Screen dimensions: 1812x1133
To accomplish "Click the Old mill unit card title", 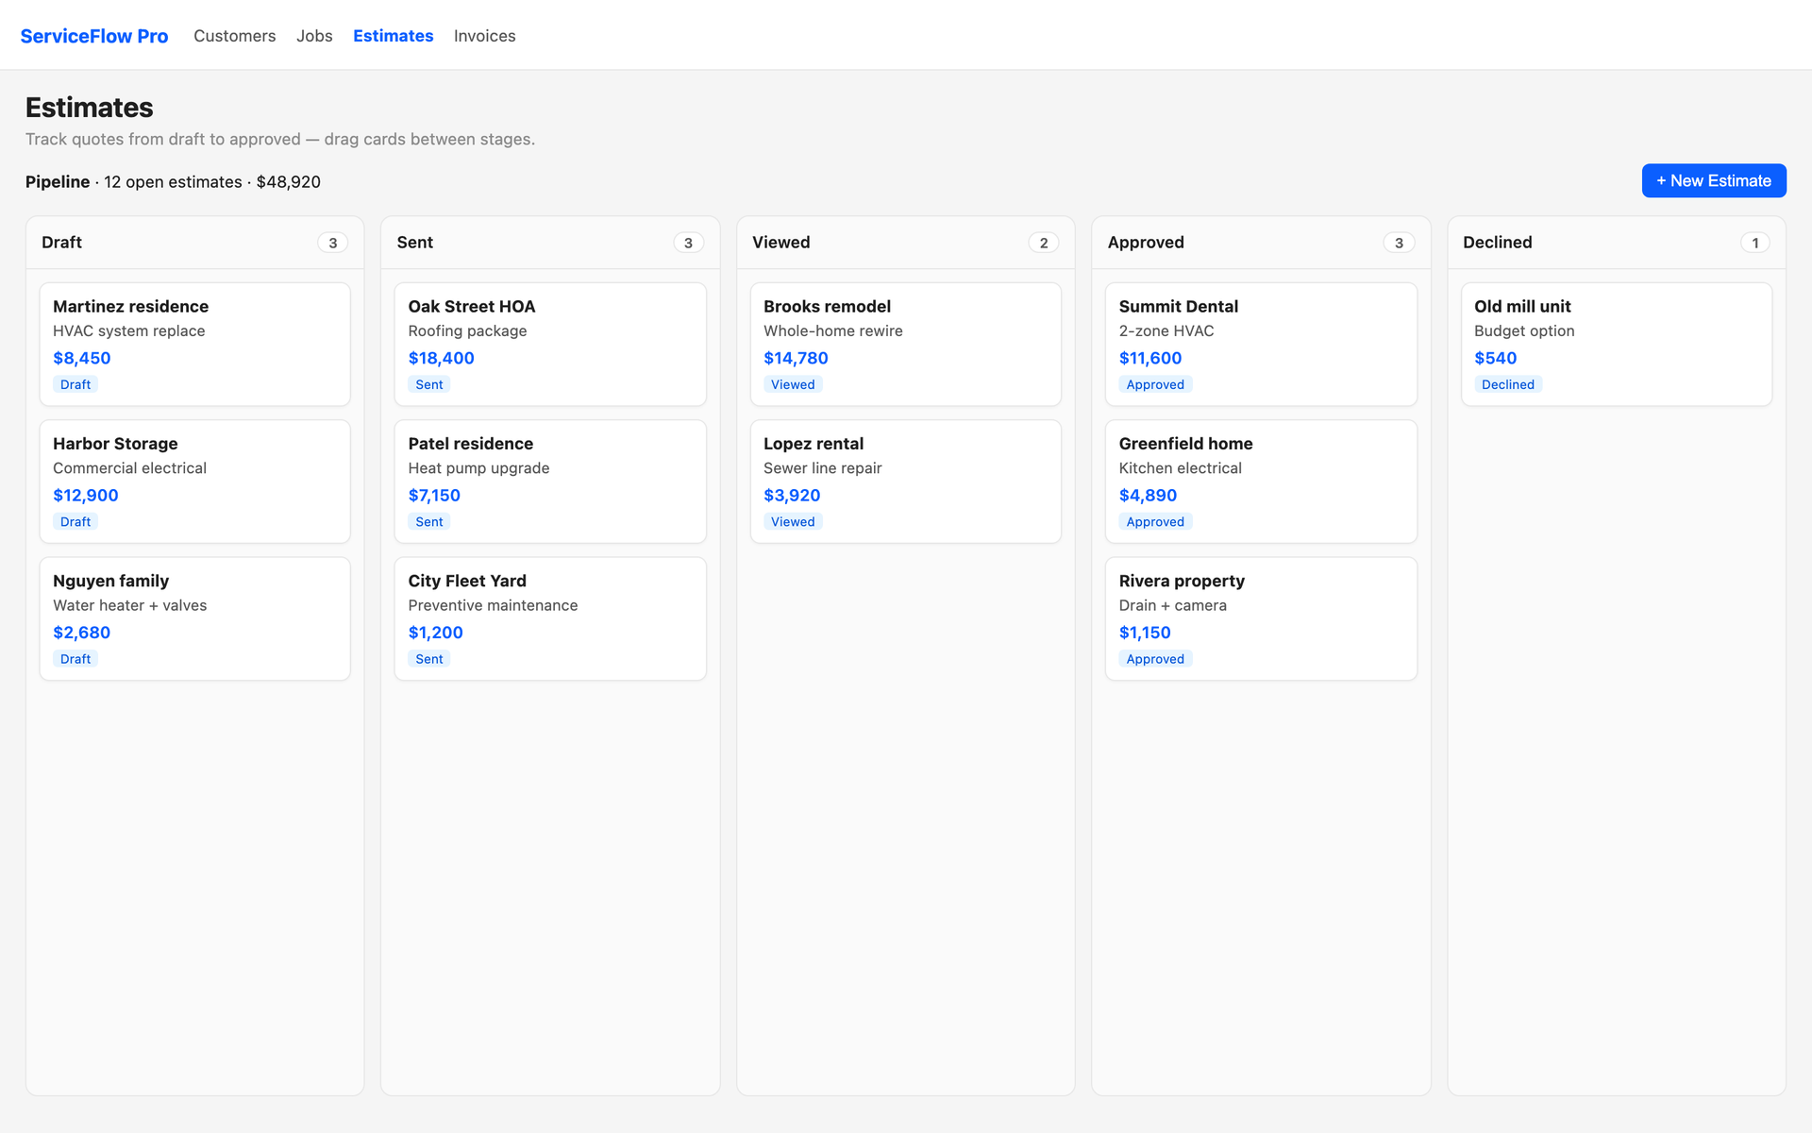I will (x=1522, y=306).
